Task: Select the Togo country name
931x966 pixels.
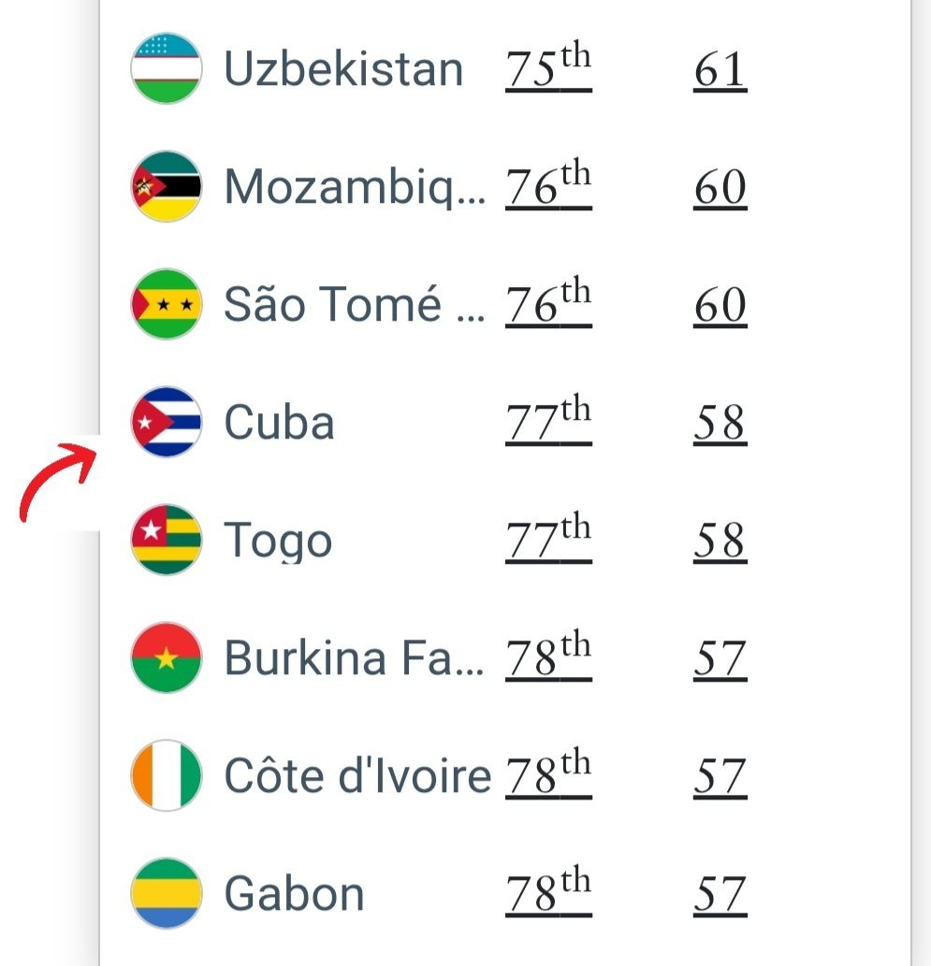Action: pyautogui.click(x=278, y=541)
